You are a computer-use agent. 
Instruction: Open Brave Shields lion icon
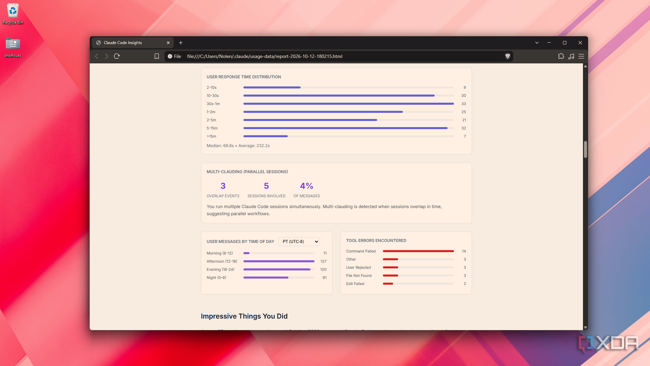(507, 56)
